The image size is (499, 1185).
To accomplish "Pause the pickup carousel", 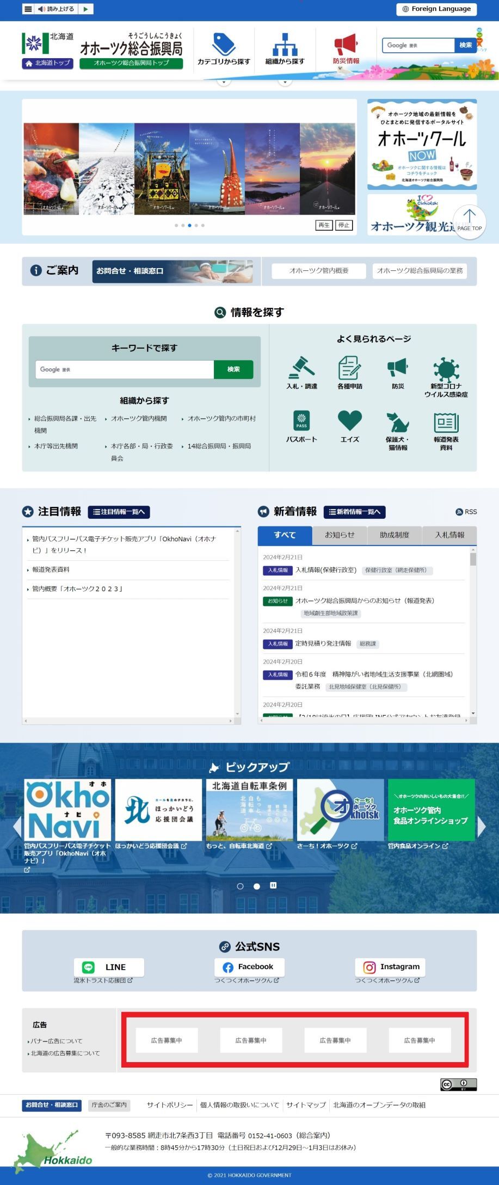I will (273, 885).
